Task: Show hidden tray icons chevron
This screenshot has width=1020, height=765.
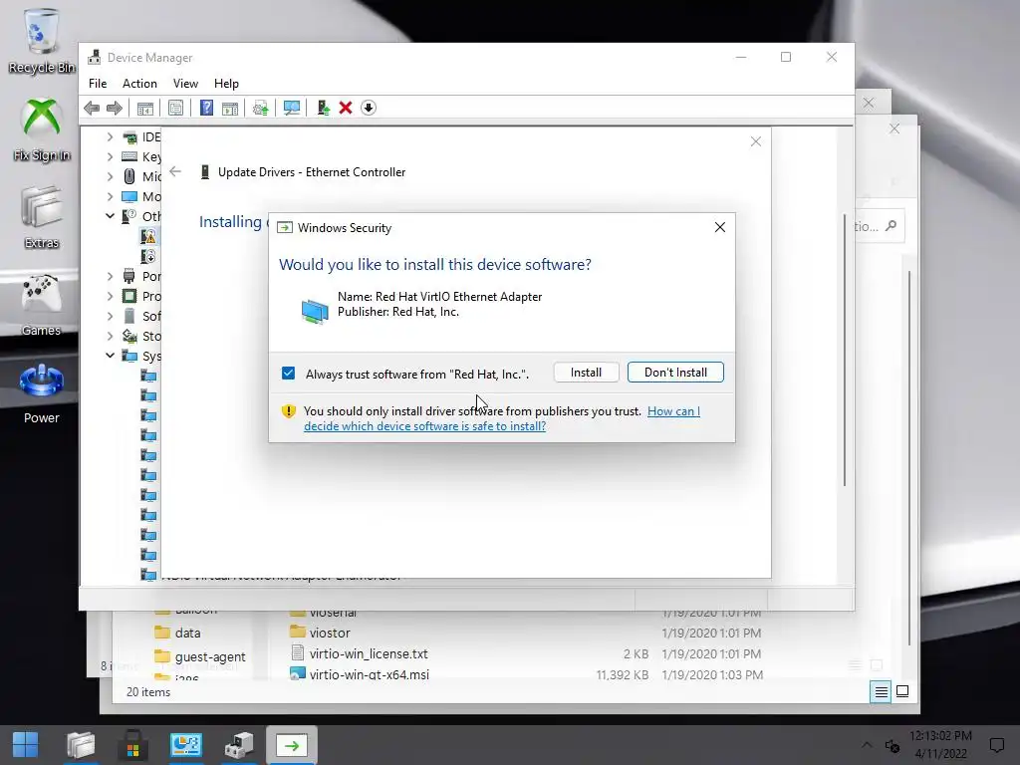Action: point(867,745)
